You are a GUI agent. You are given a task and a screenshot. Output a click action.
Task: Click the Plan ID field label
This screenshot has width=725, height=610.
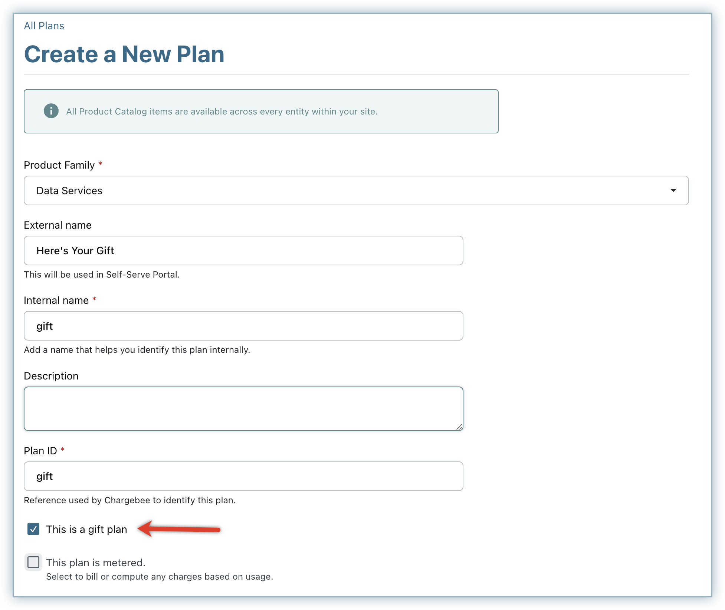click(x=40, y=451)
